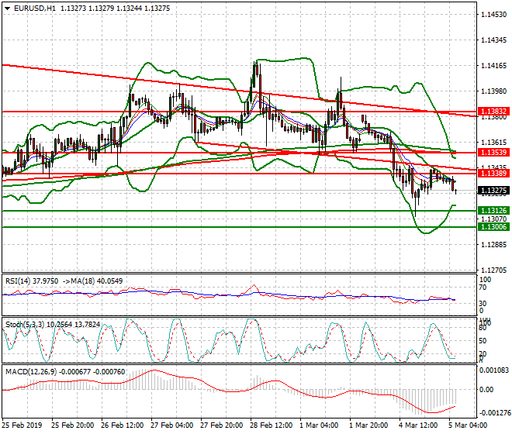Viewport: 512px width, 434px height.
Task: Click the 25 Feb 20:00 time label
Action: (x=72, y=425)
